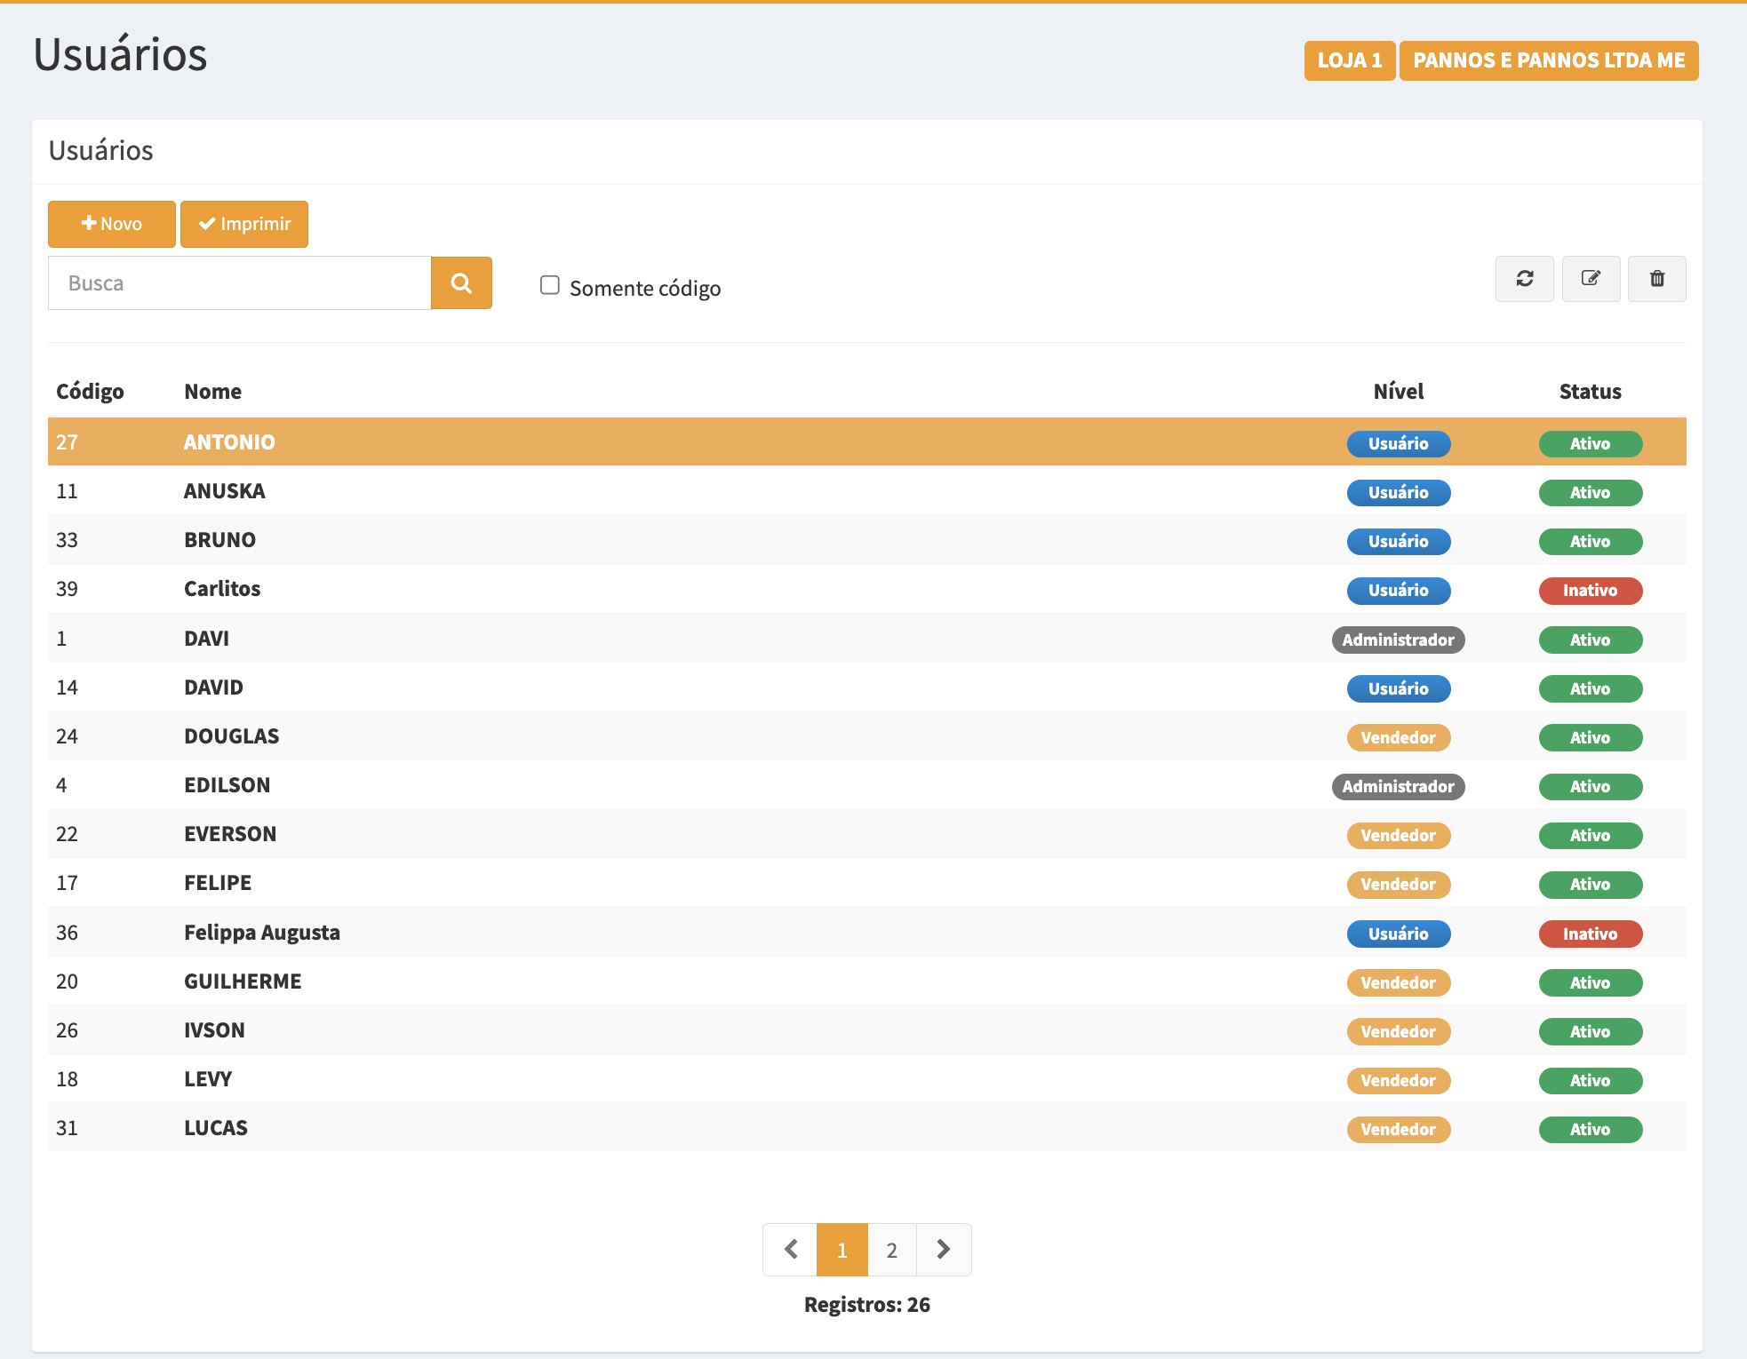The height and width of the screenshot is (1359, 1747).
Task: Click the Imprimir button
Action: pos(244,224)
